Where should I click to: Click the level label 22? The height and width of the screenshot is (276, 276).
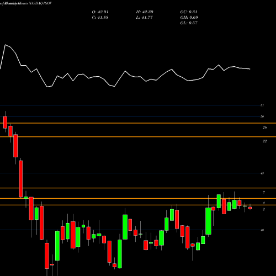[x=264, y=141]
